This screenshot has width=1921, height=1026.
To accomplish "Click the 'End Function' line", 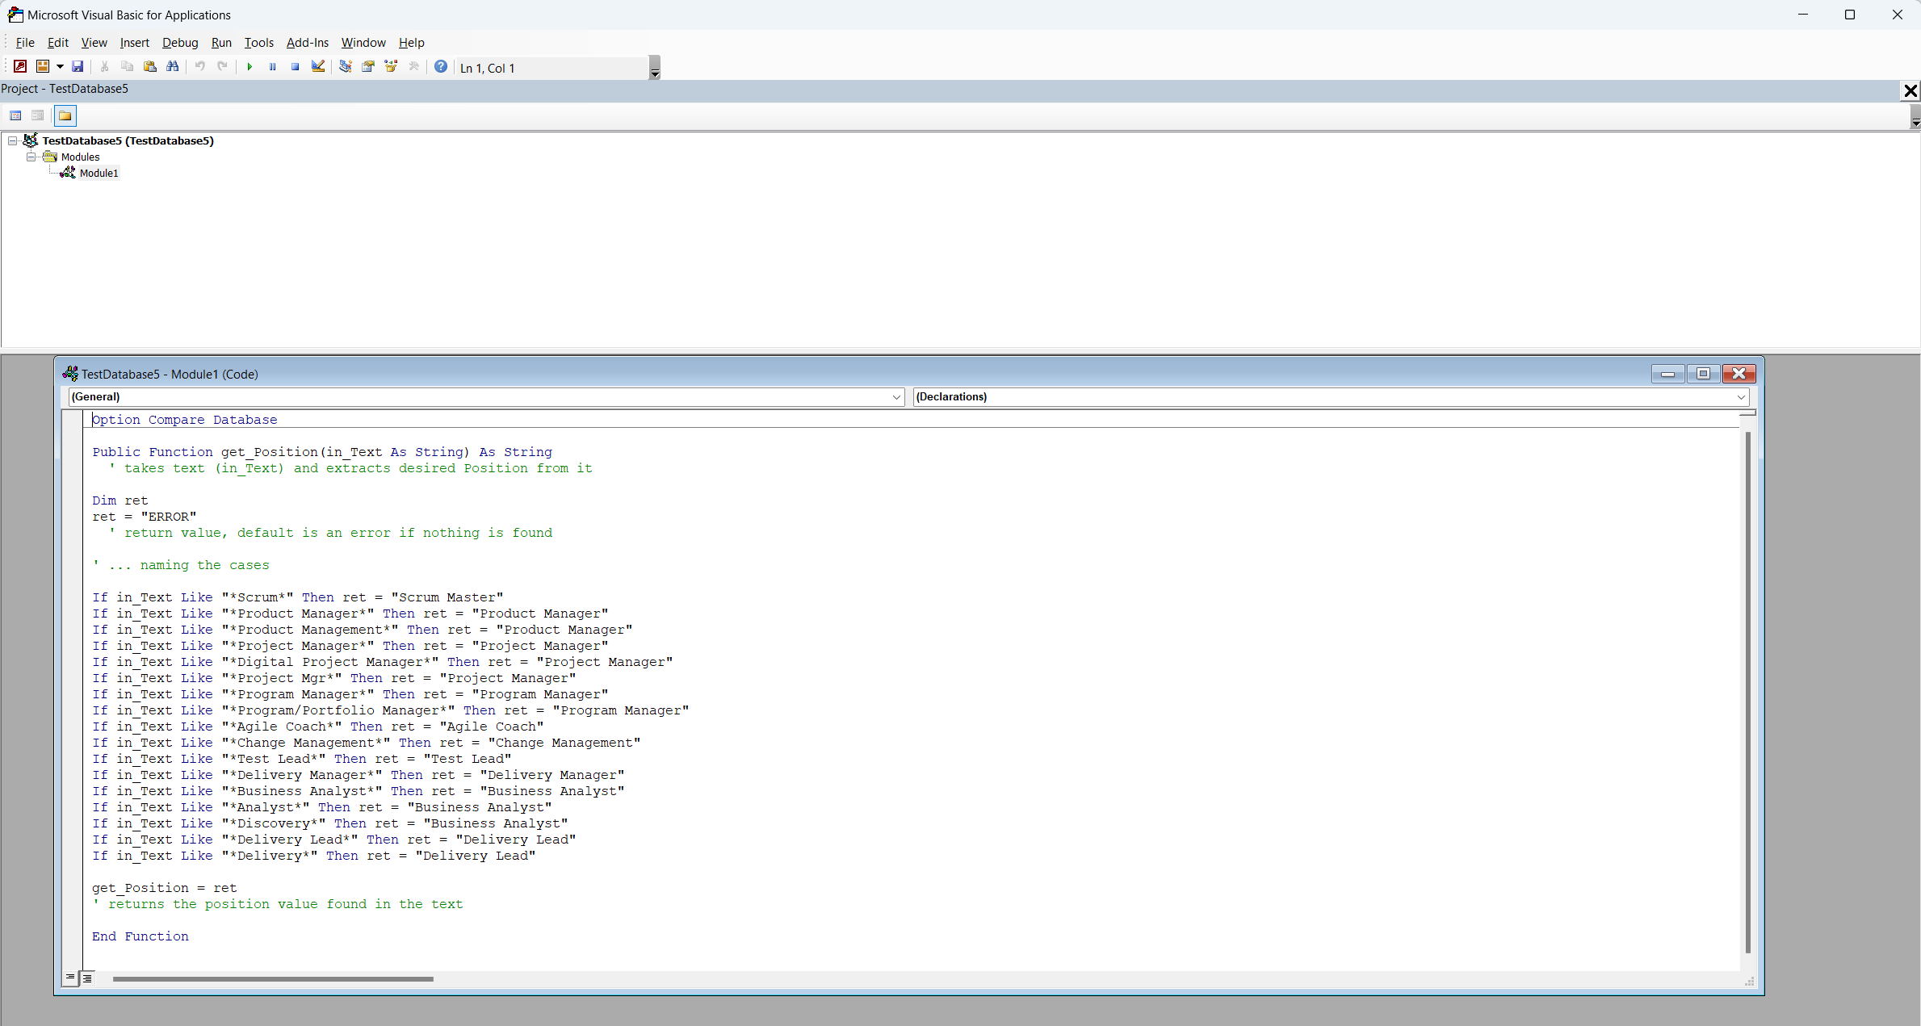I will 141,936.
